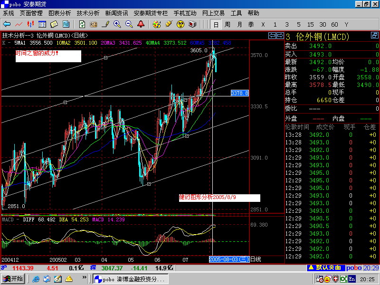Click the 开始 Start button
Viewport: 380px width, 285px height.
coord(13,279)
